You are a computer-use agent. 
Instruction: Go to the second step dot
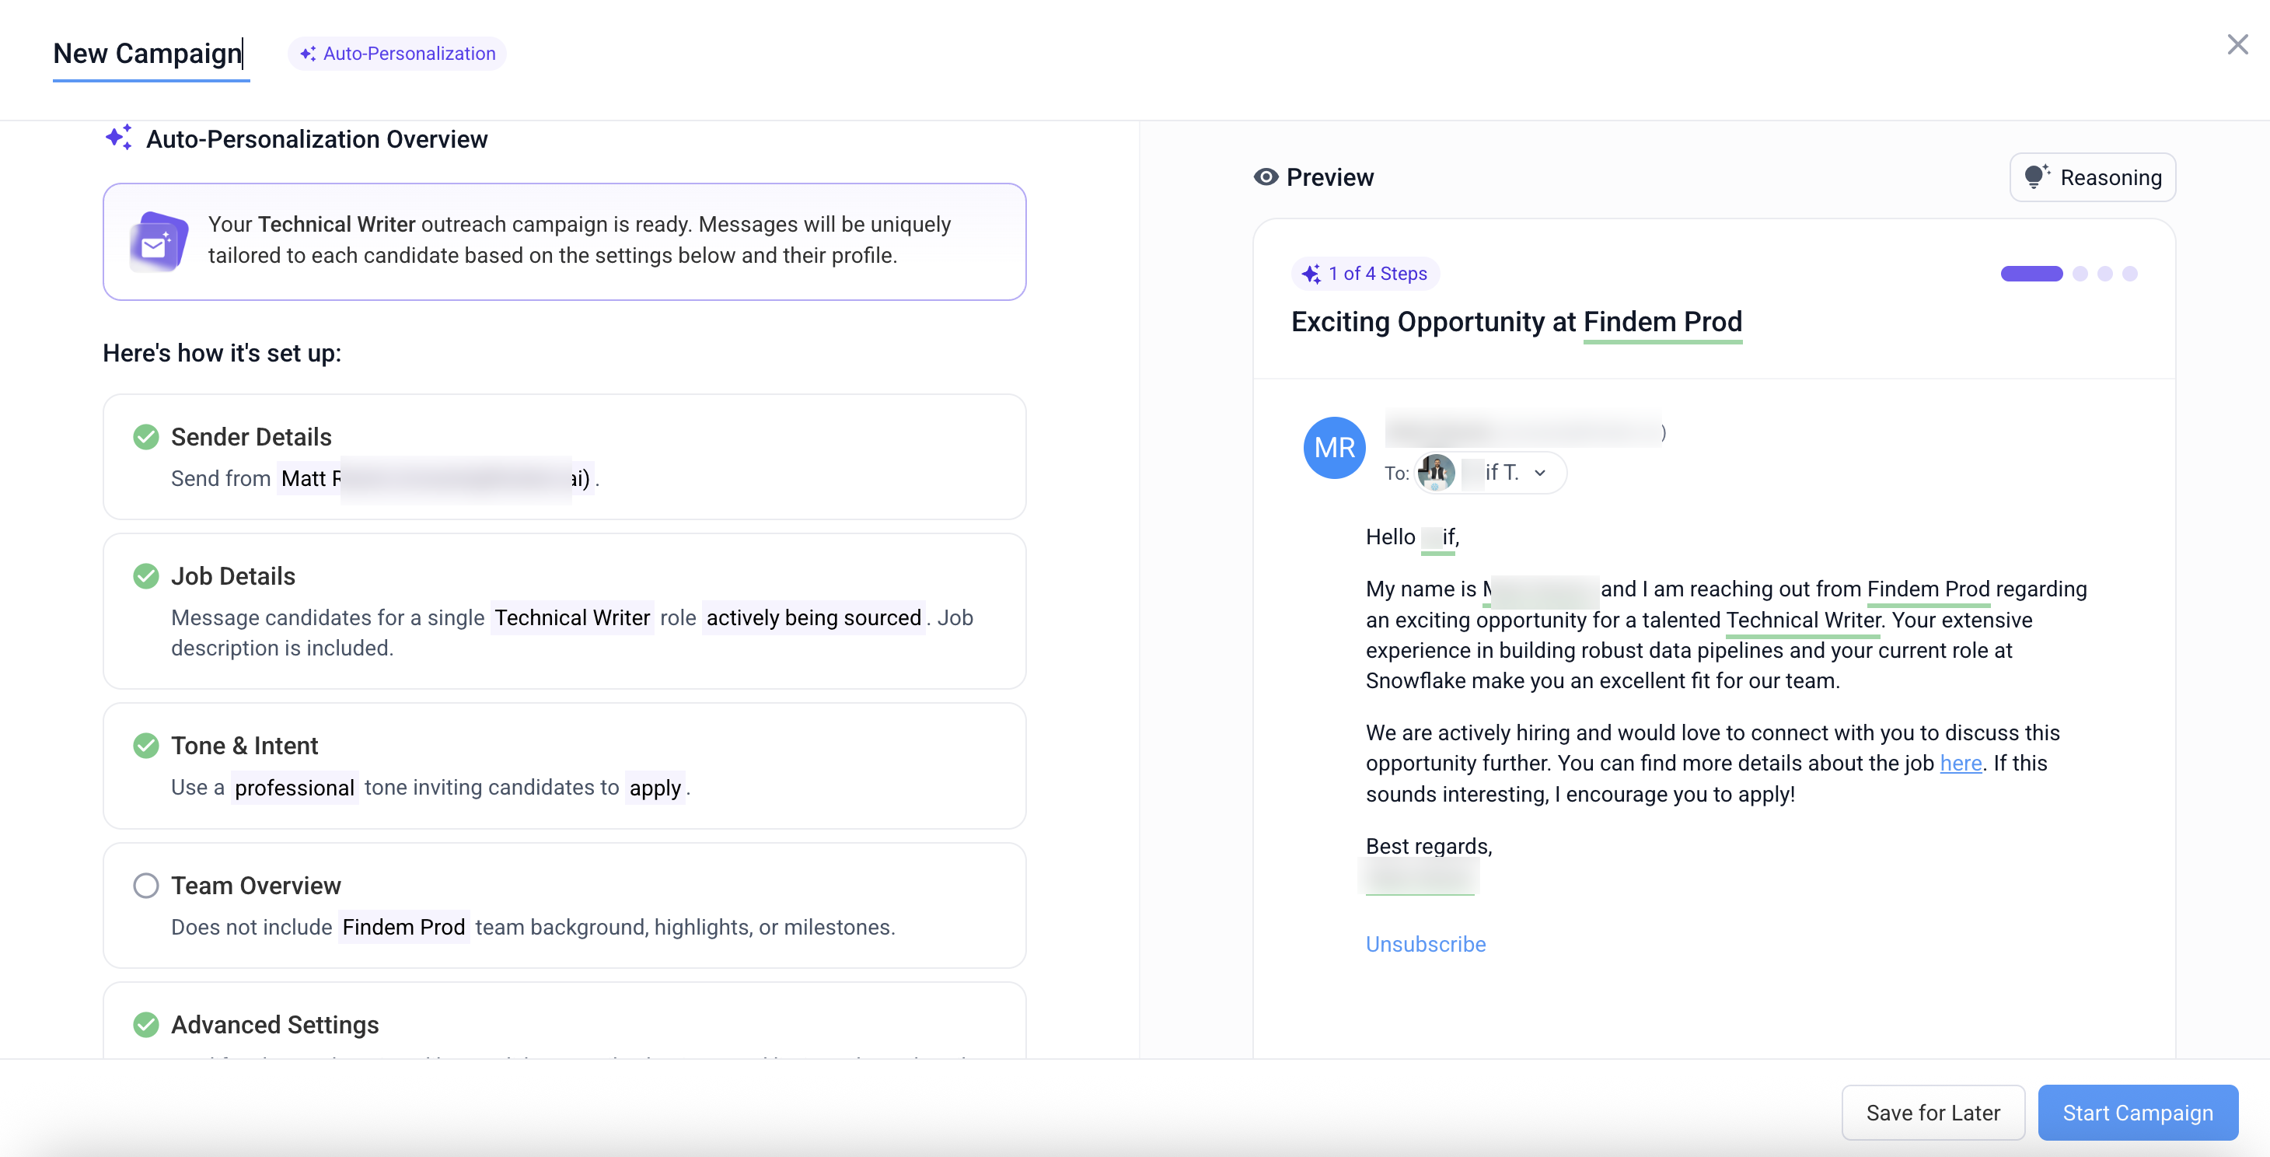2080,274
